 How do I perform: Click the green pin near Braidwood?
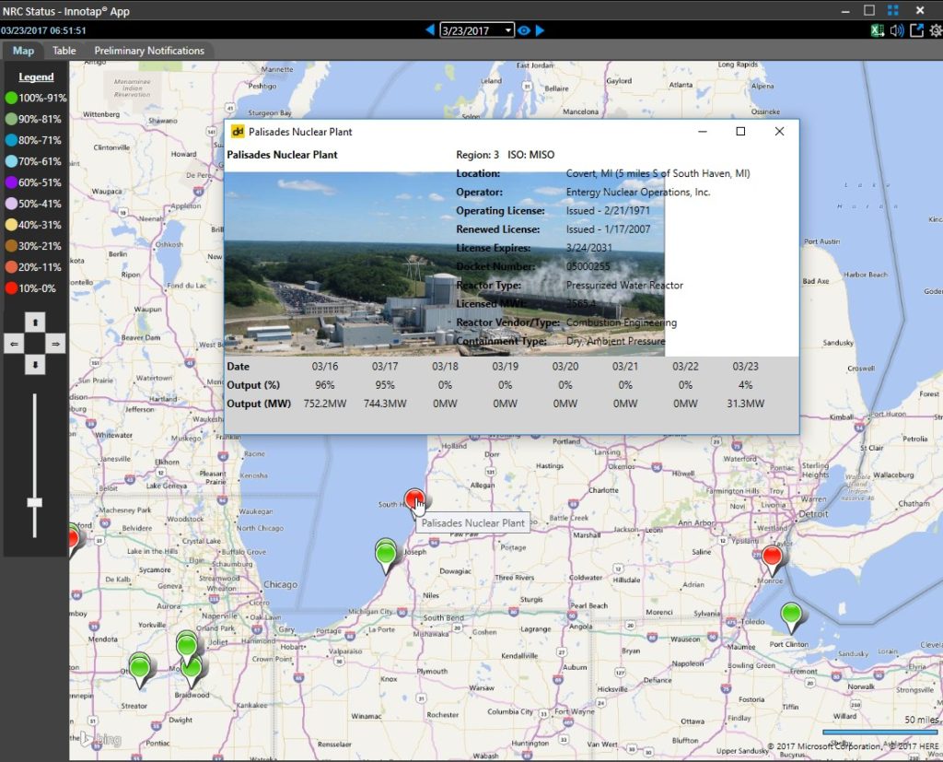[192, 668]
